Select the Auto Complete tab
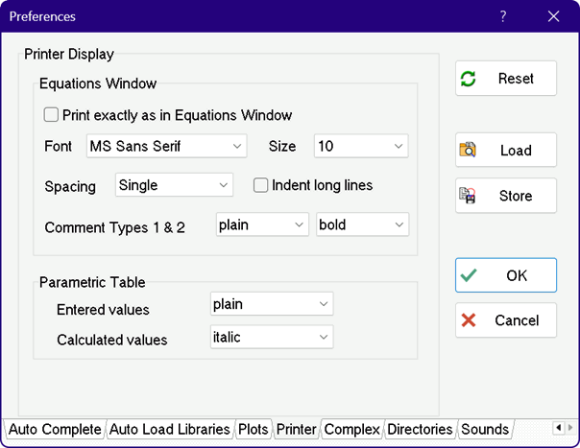 coord(54,429)
